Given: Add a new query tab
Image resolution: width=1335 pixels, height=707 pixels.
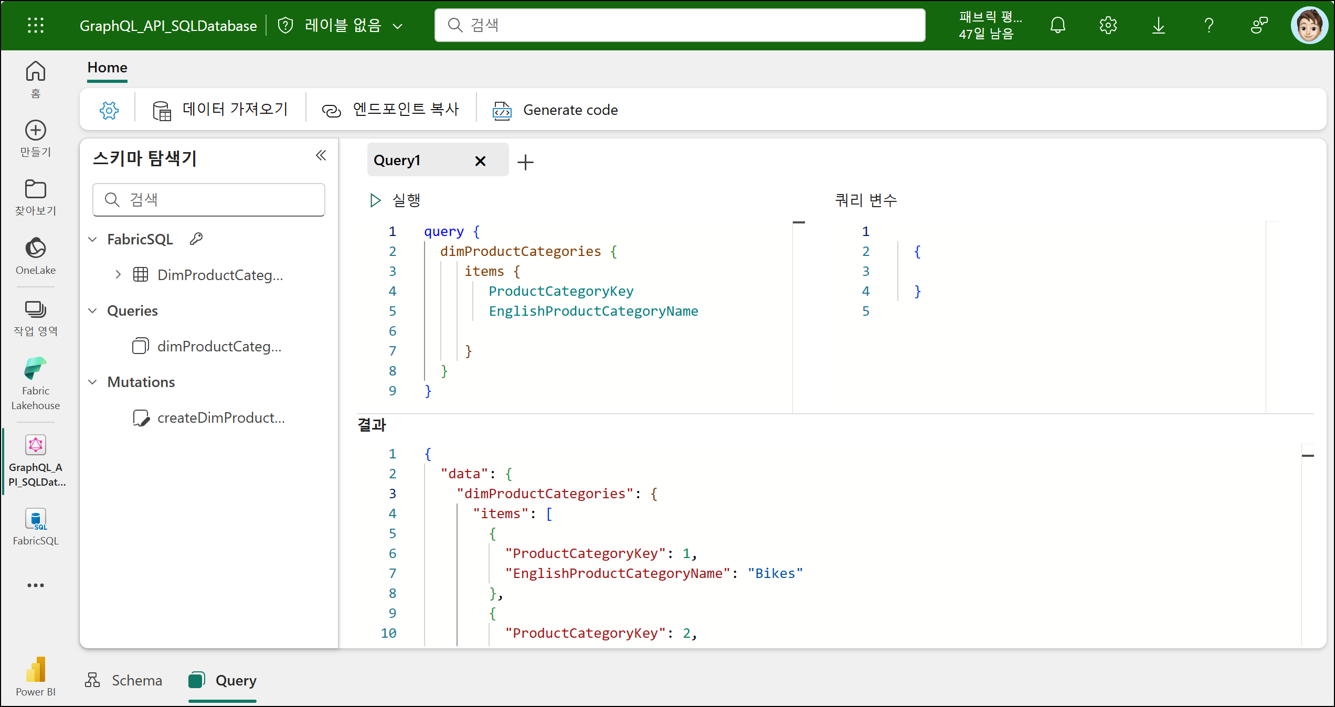Looking at the screenshot, I should click(x=525, y=162).
